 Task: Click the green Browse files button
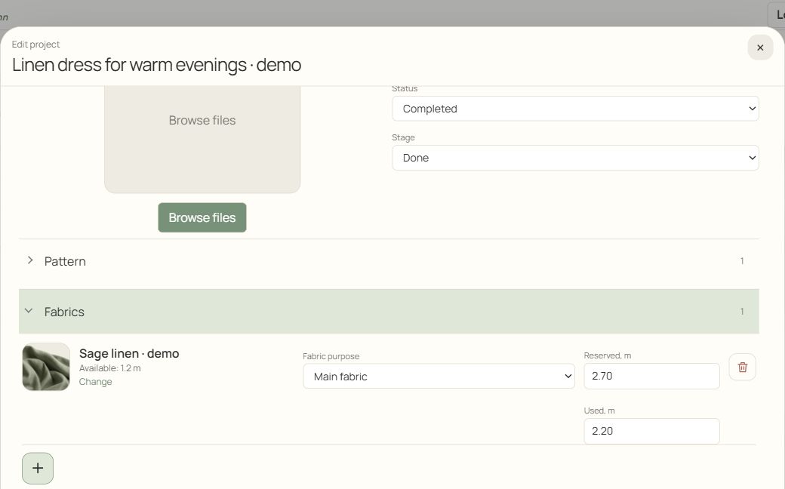click(x=202, y=218)
